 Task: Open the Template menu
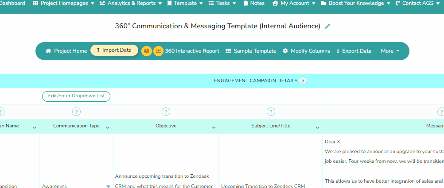point(185,4)
